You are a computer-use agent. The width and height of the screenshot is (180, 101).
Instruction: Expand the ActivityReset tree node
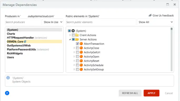pyautogui.click(x=74, y=61)
